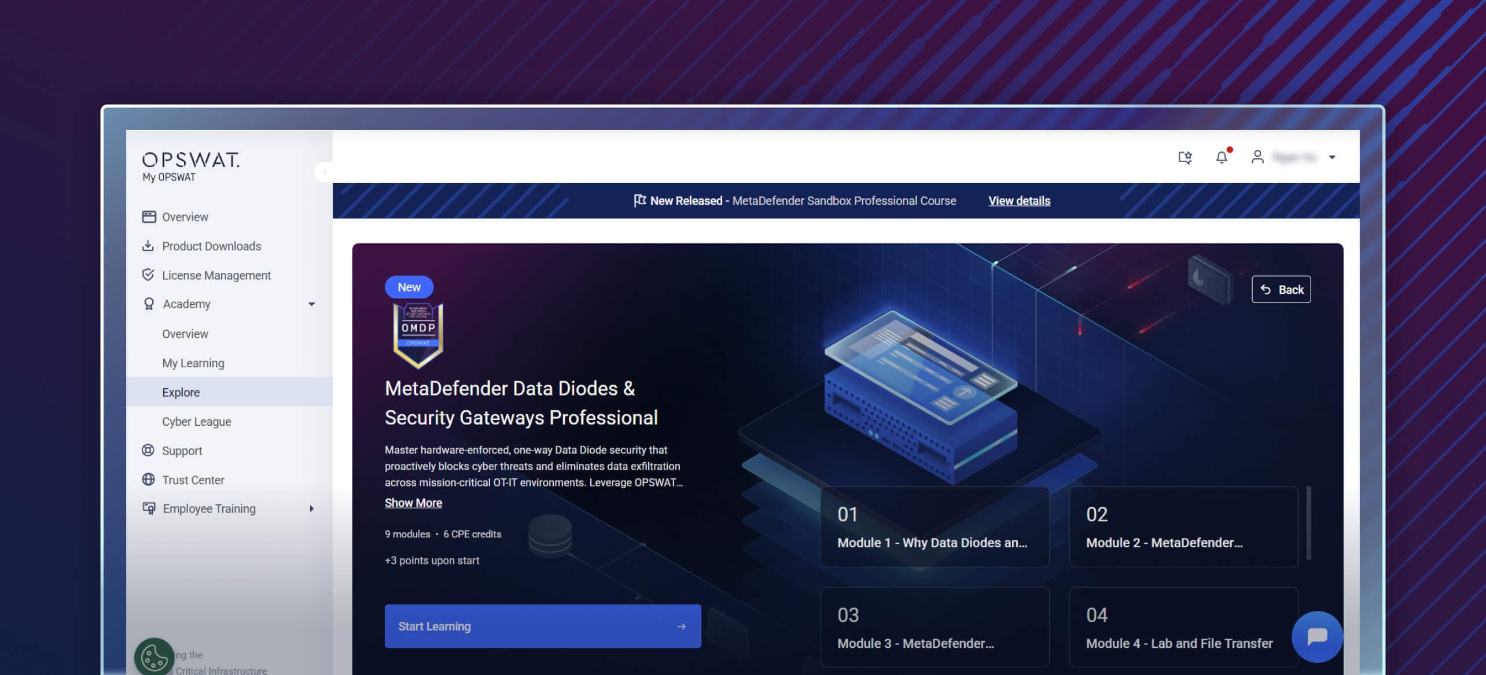Click the '6 CPE credits' text
Image resolution: width=1486 pixels, height=675 pixels.
472,534
